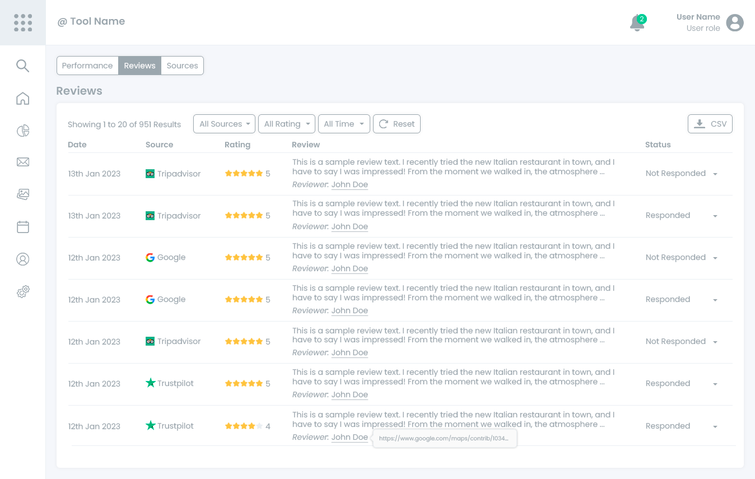Viewport: 755px width, 479px height.
Task: Switch to the Sources tab
Action: point(183,66)
